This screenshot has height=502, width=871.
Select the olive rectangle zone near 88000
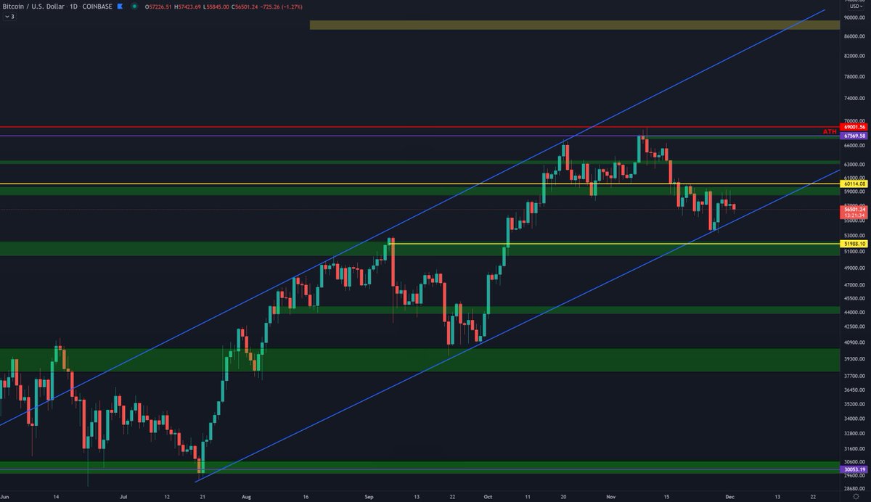575,25
